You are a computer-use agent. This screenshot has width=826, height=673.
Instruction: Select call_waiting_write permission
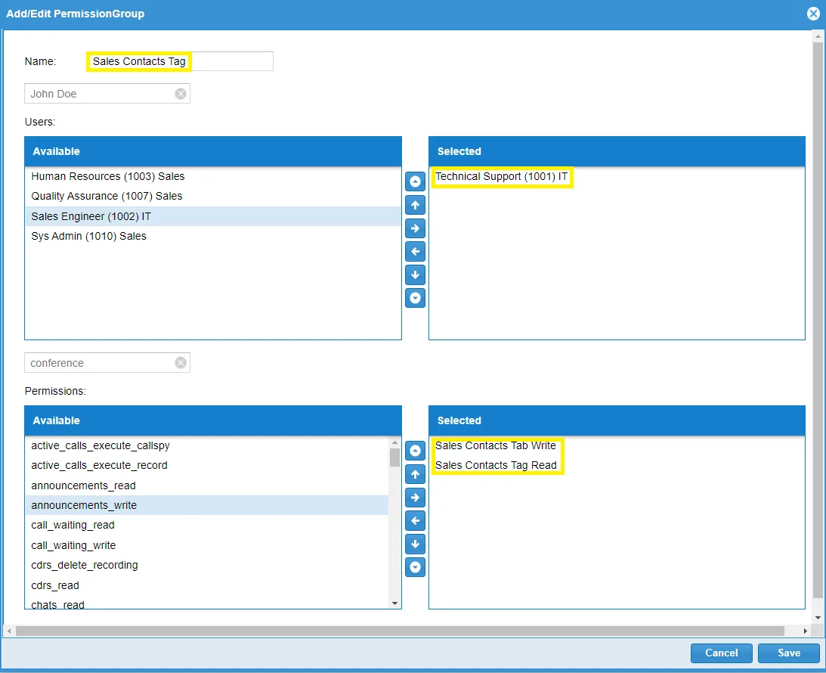coord(206,545)
